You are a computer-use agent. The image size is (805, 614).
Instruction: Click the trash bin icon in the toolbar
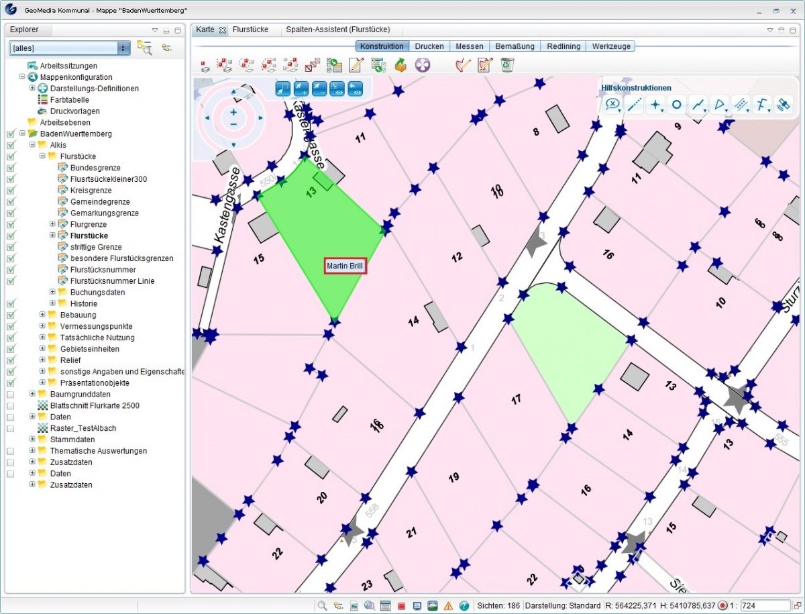point(507,65)
